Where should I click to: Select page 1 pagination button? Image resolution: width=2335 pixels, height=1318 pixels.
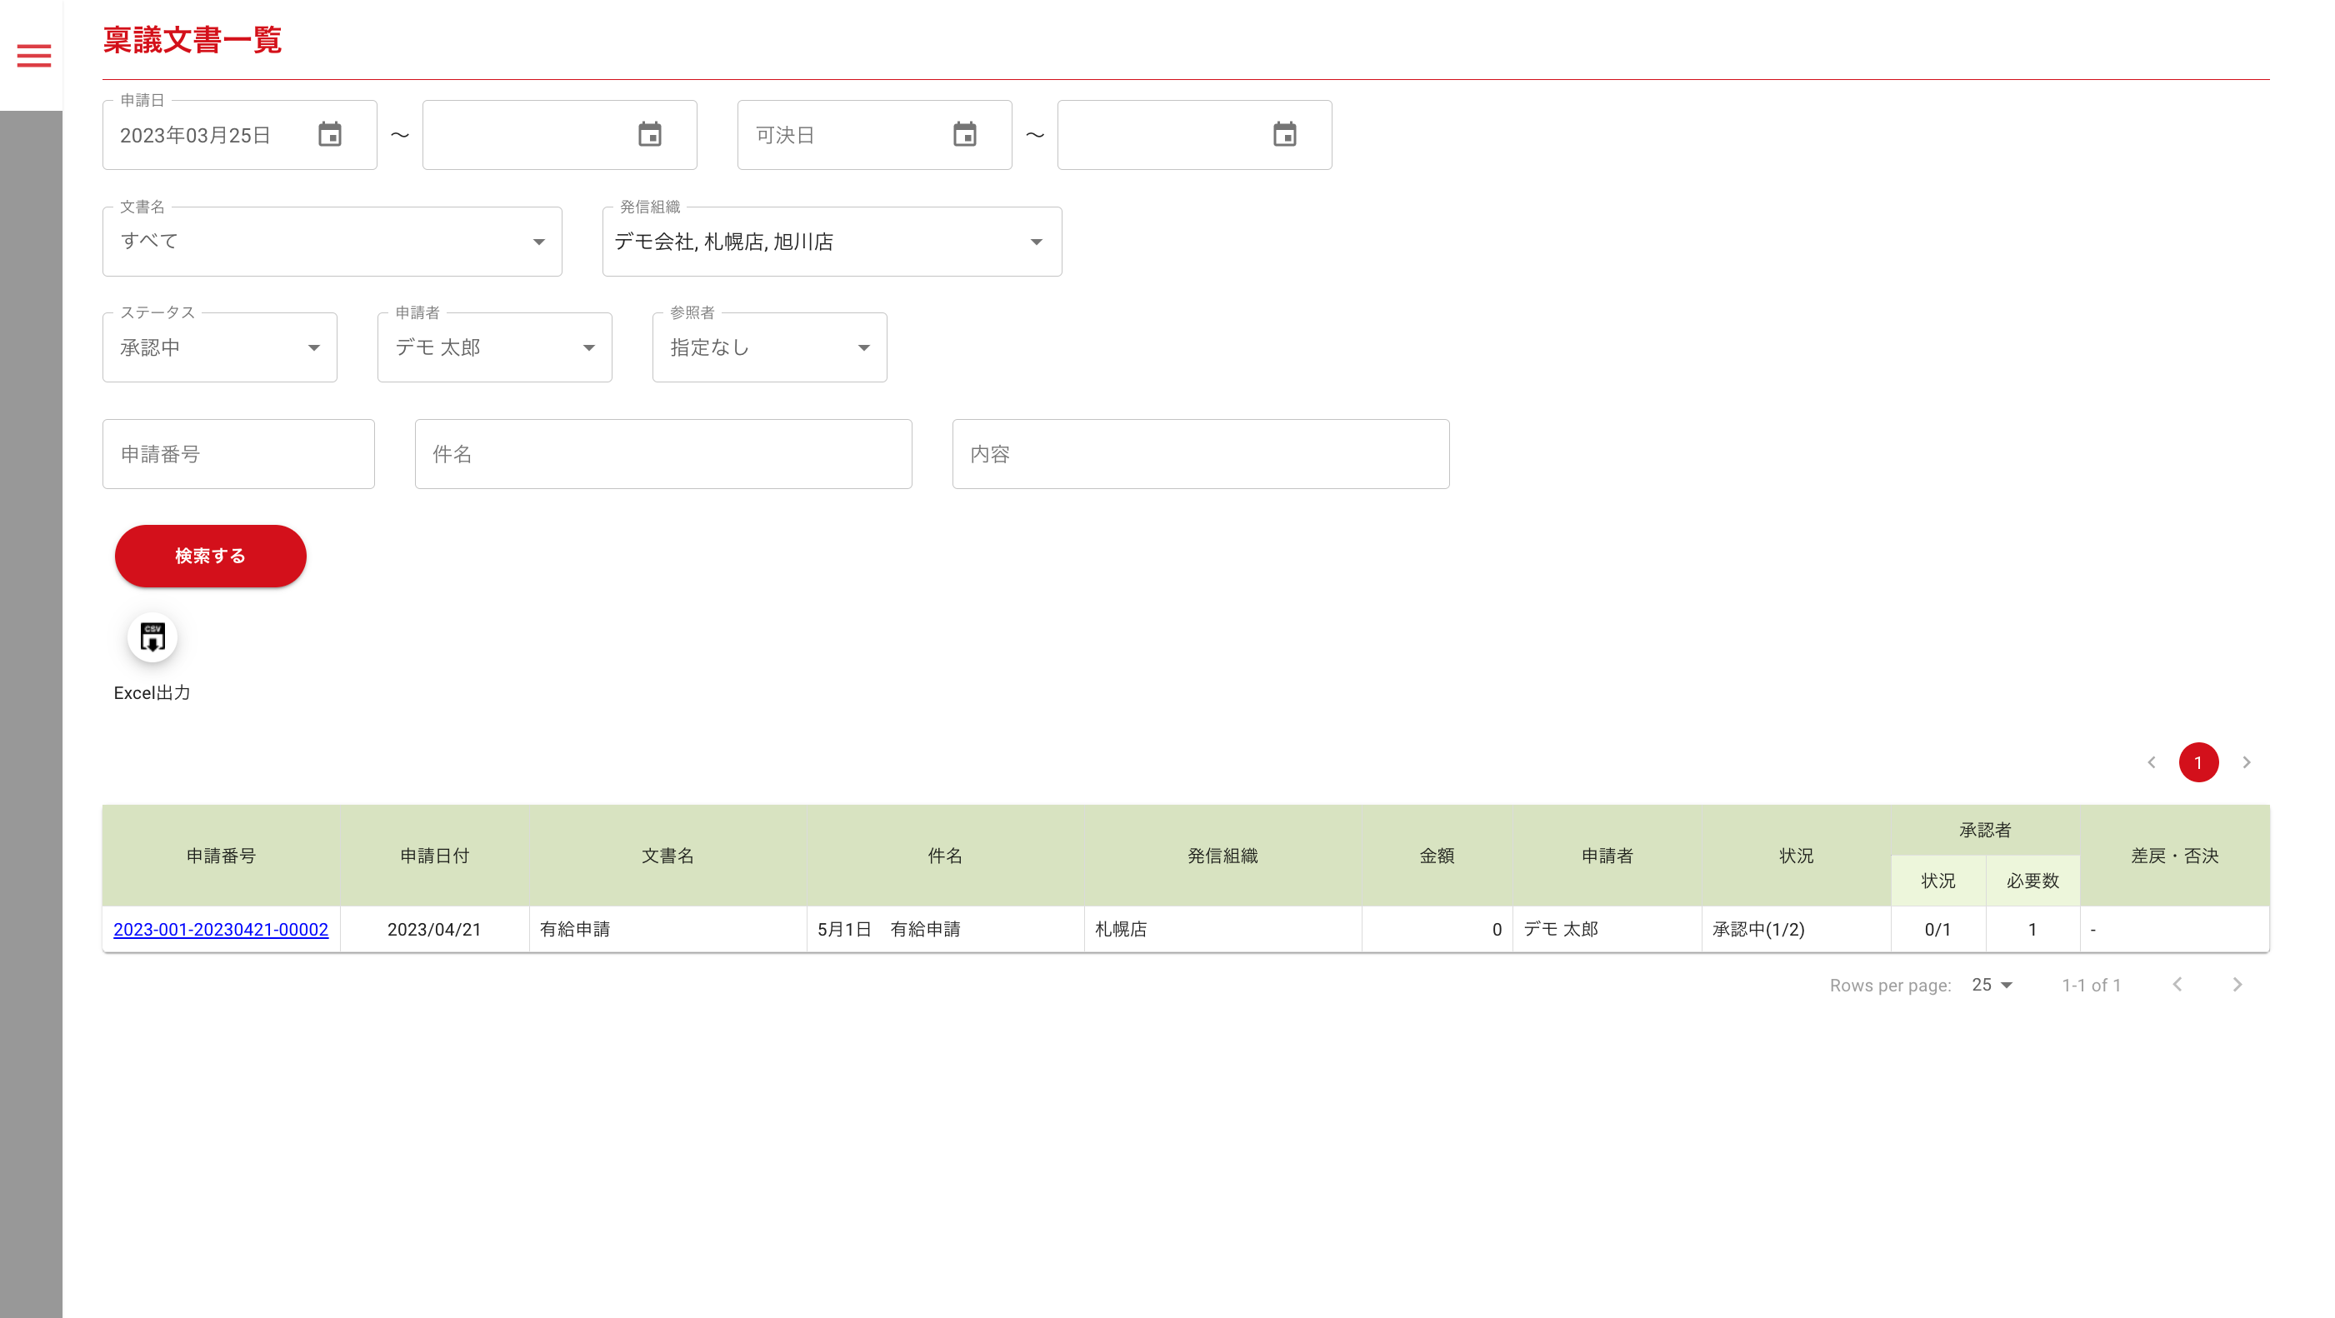[x=2198, y=762]
